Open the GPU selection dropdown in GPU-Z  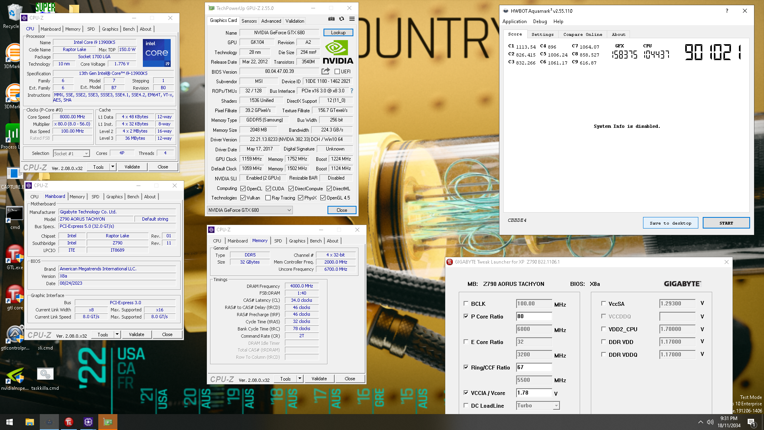[250, 210]
